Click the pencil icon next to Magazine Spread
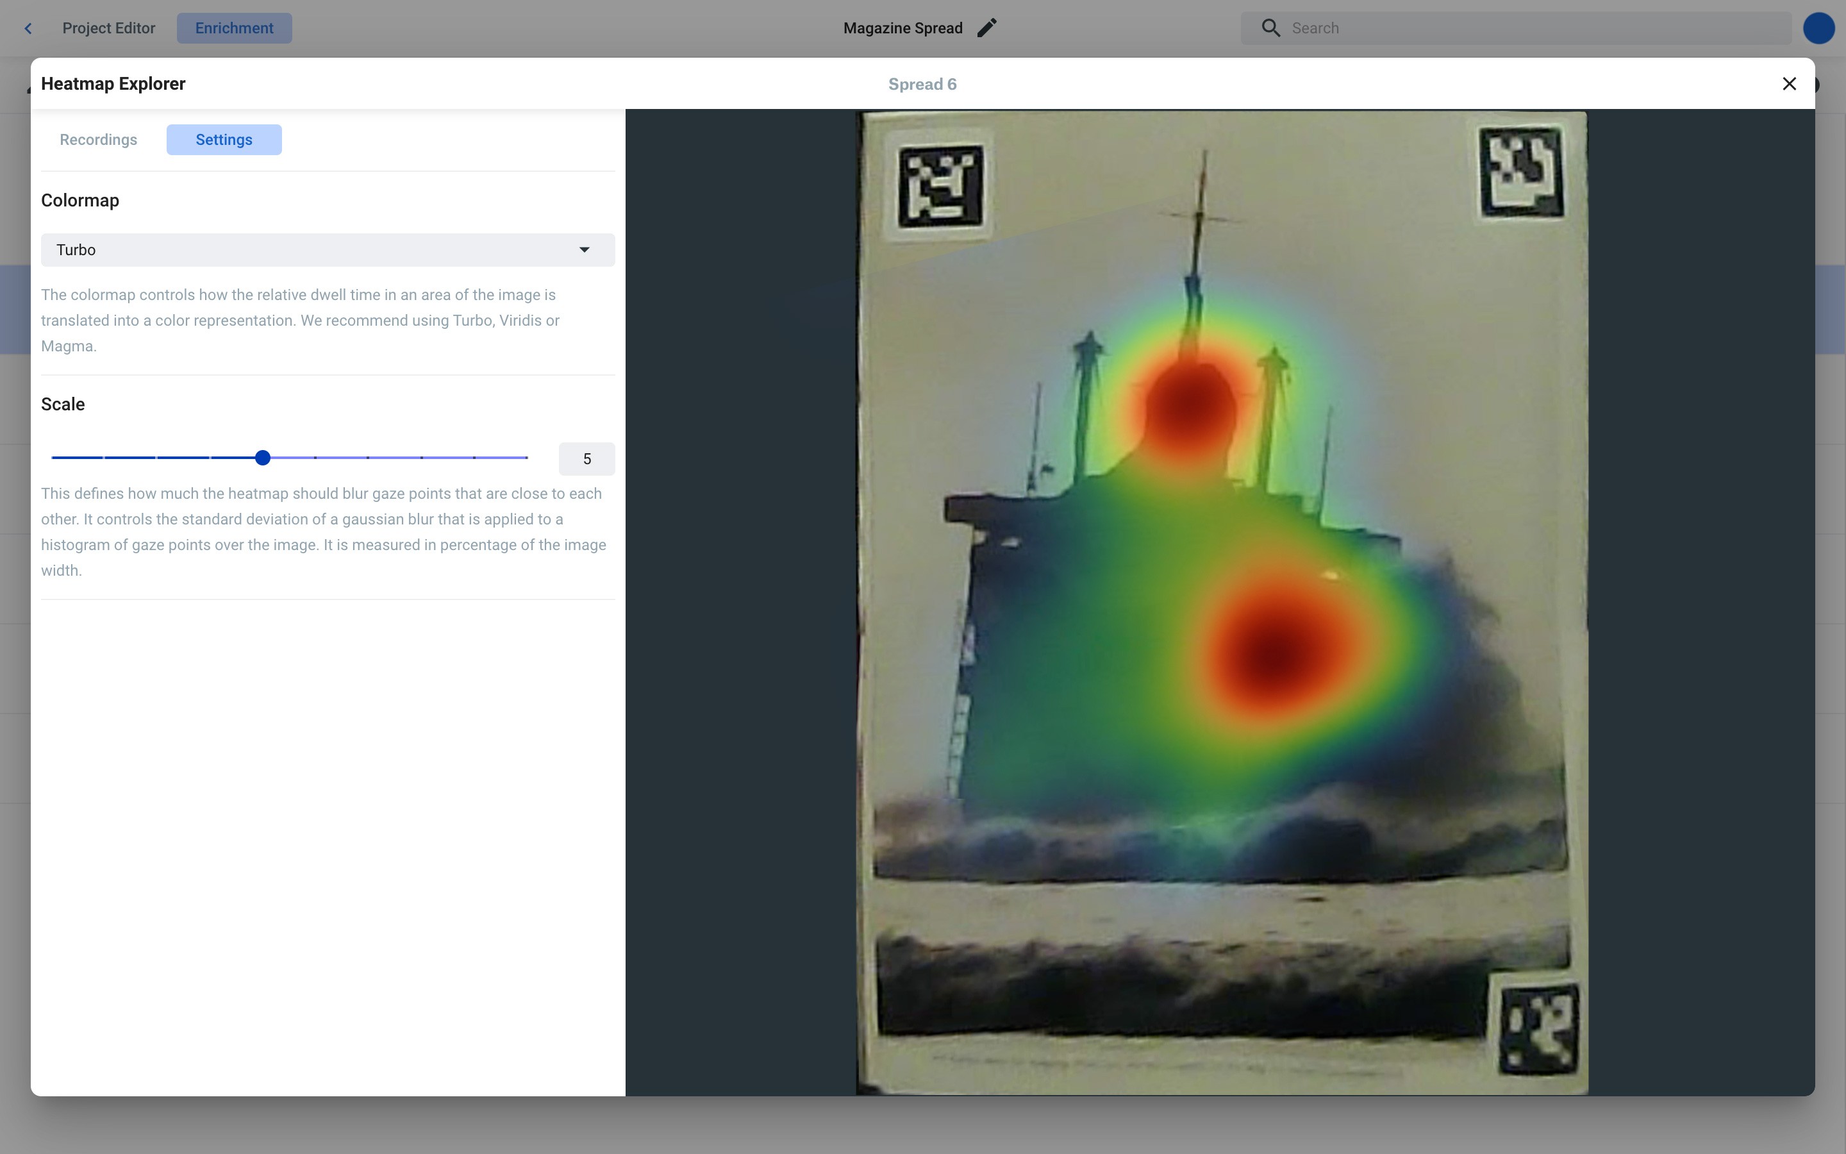 (x=986, y=28)
